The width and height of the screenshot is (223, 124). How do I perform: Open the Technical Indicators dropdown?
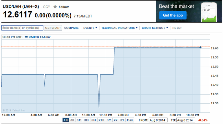pyautogui.click(x=119, y=28)
